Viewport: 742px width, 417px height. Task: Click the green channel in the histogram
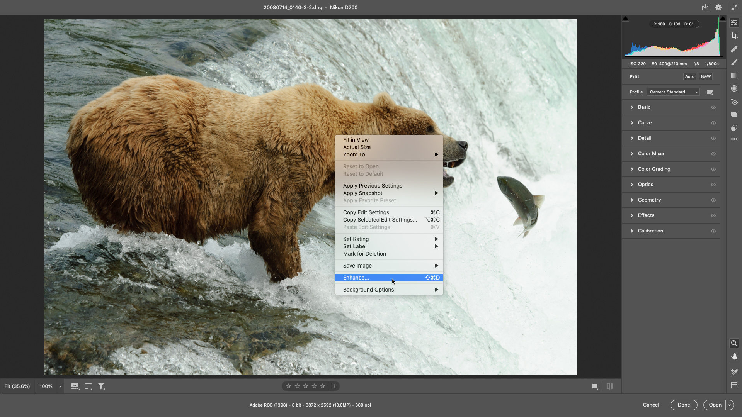tap(674, 24)
